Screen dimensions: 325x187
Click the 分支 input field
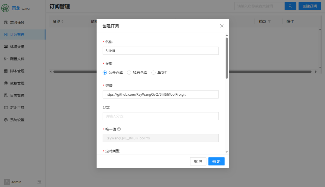[x=160, y=116]
